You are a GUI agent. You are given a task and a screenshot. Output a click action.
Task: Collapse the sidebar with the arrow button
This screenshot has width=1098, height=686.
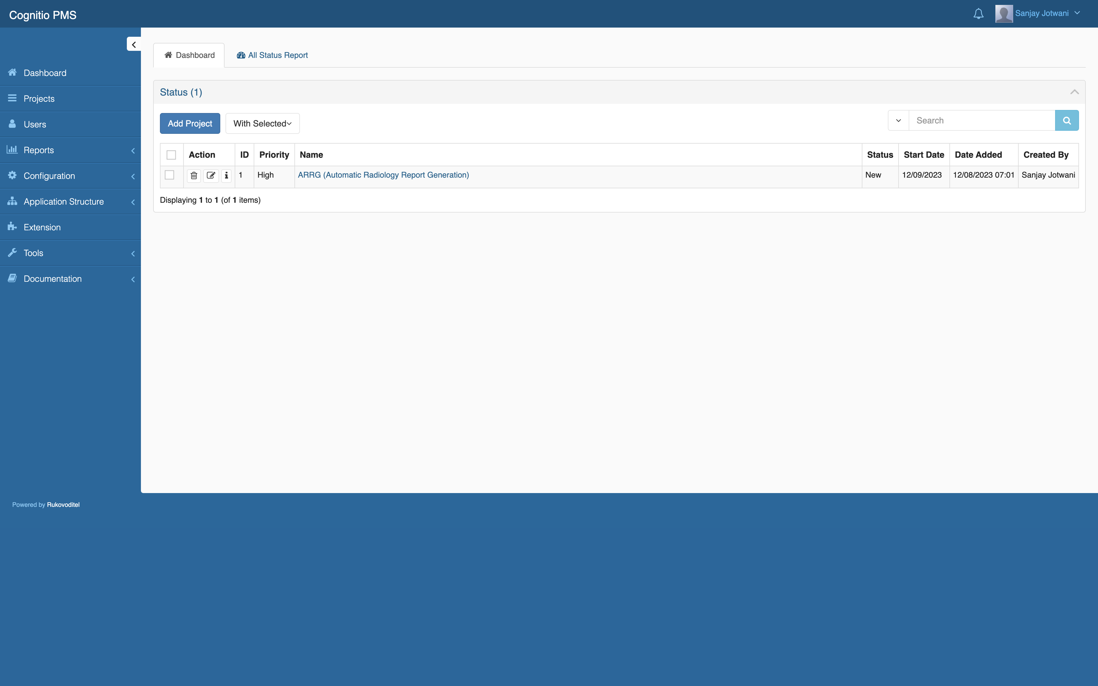[x=134, y=44]
